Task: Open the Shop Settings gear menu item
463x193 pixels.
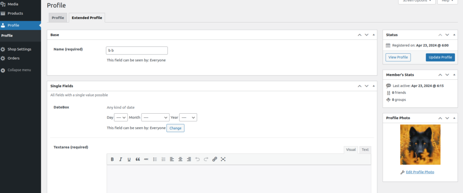Action: tap(19, 49)
